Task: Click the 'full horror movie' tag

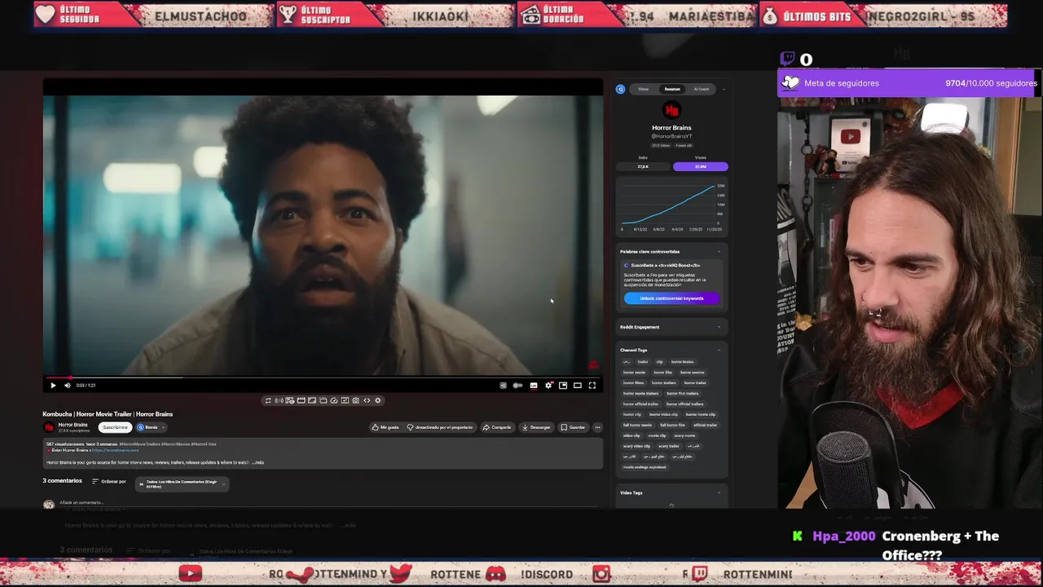Action: point(637,426)
